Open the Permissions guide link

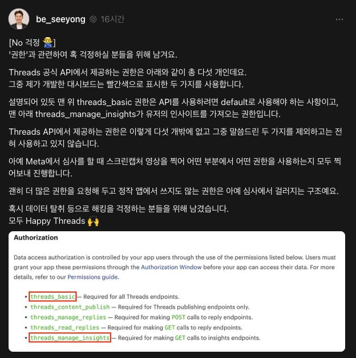(x=93, y=277)
